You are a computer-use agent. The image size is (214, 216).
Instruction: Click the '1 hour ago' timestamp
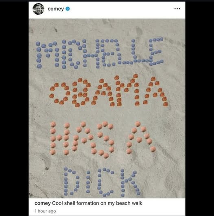pos(45,211)
